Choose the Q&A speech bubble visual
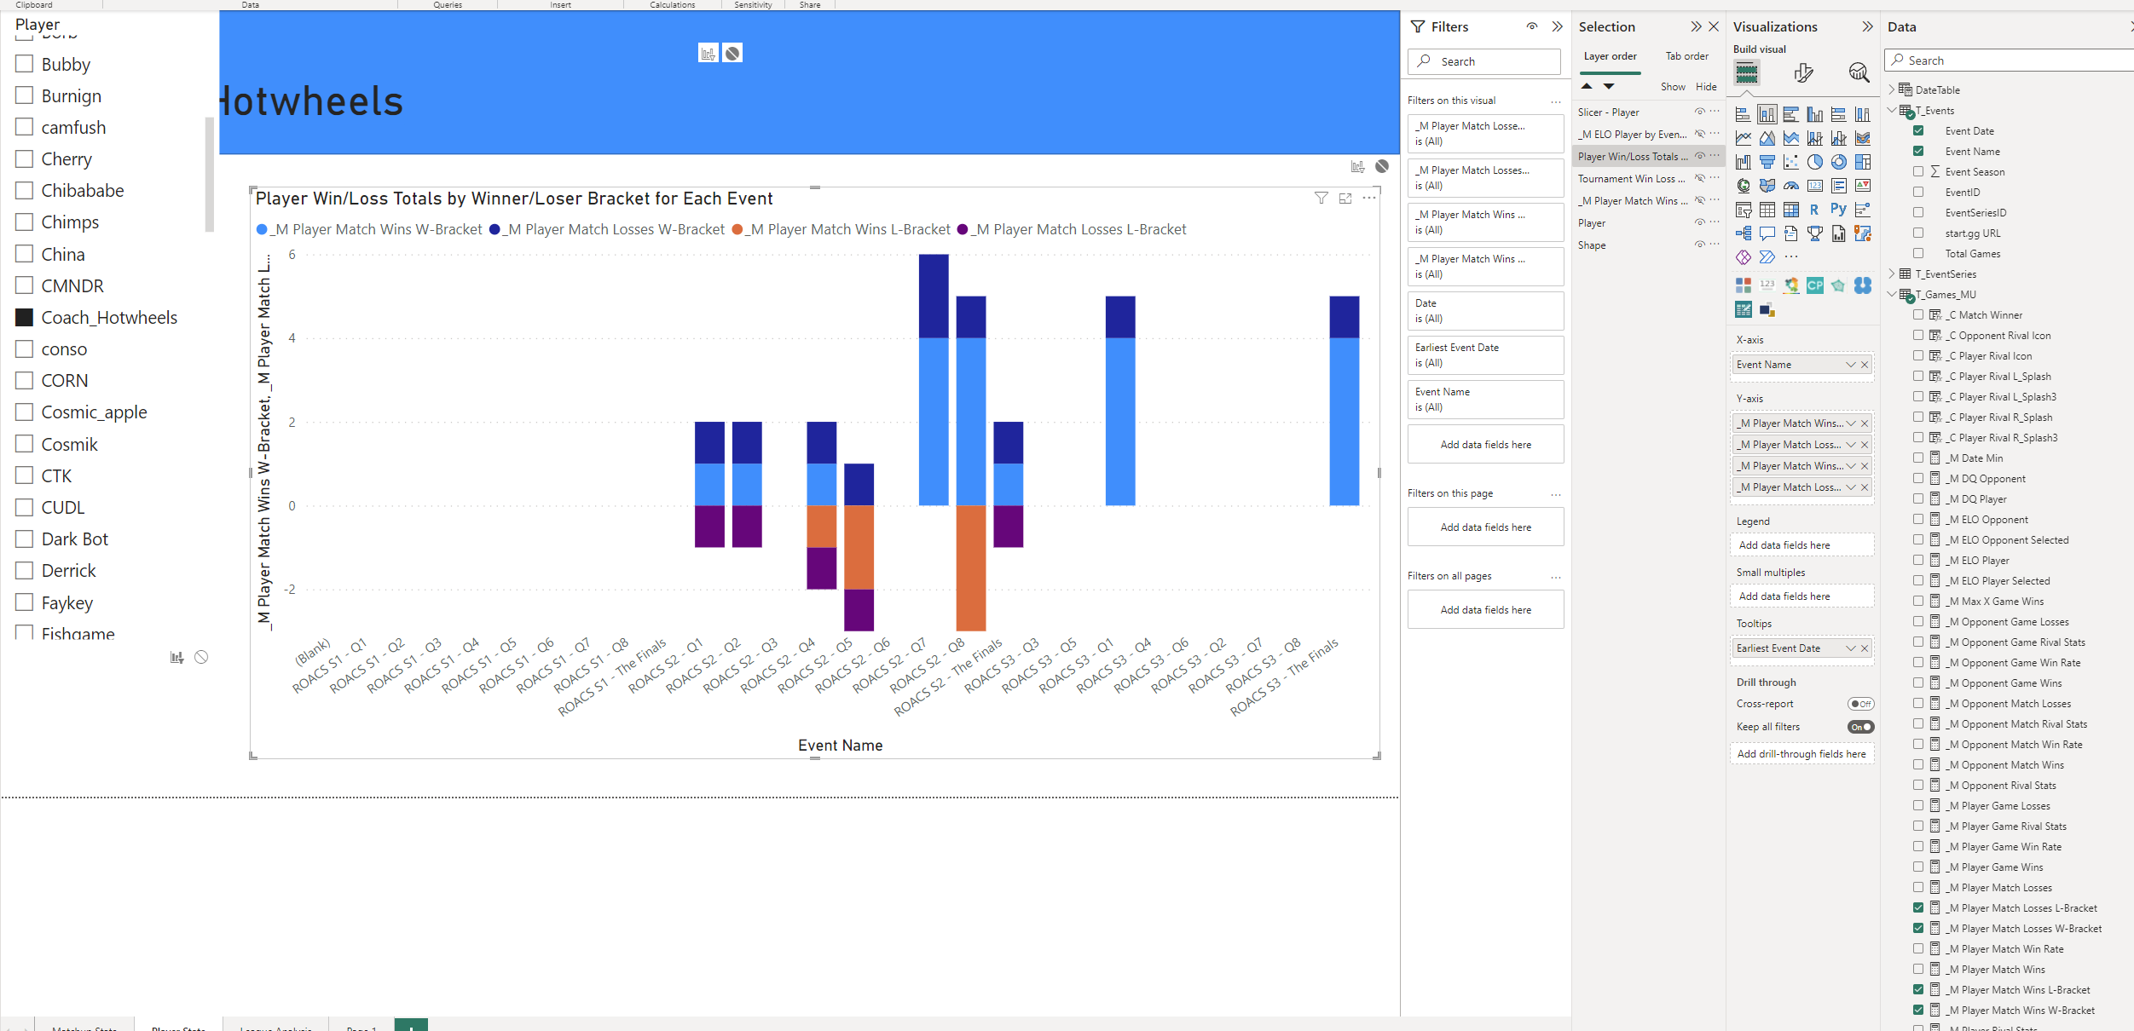 tap(1767, 233)
